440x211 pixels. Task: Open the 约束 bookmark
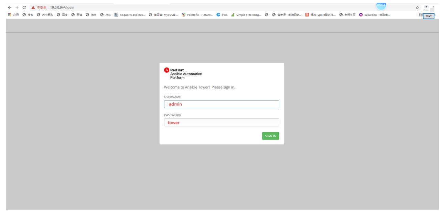point(222,15)
